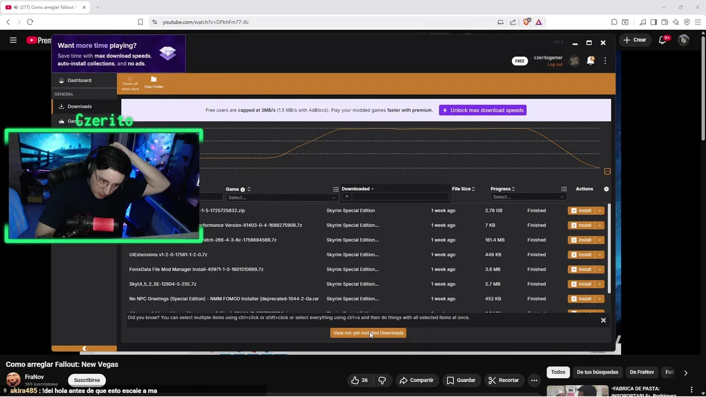Expand Install dropdown arrow for UIExtensions row

pos(600,255)
